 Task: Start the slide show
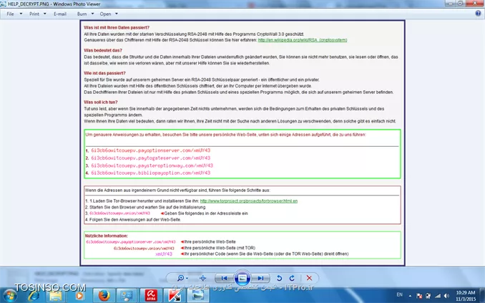[242, 278]
